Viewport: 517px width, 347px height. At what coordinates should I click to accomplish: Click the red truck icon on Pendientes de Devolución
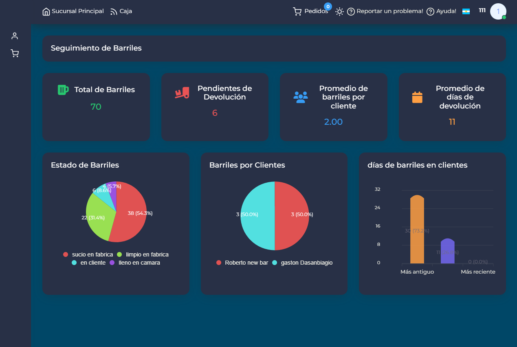tap(181, 93)
